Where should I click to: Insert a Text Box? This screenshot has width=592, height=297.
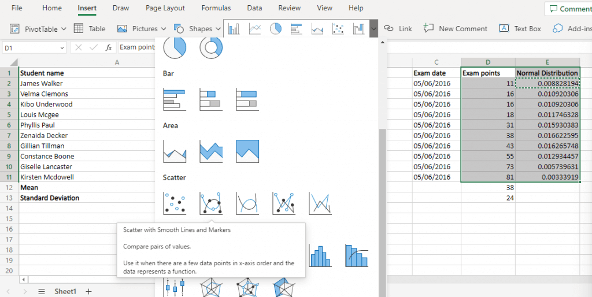520,28
